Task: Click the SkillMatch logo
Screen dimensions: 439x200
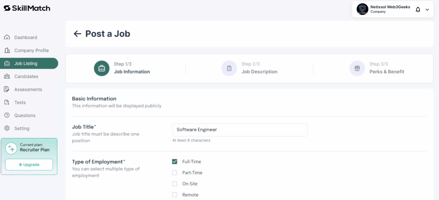Action: (x=27, y=8)
